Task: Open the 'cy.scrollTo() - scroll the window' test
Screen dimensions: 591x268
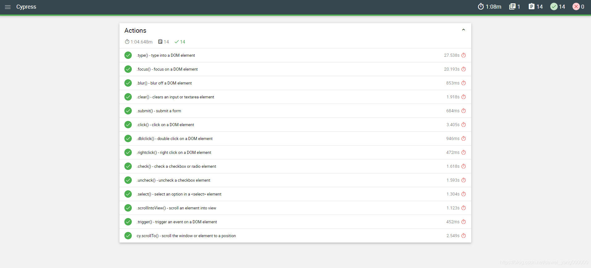Action: click(295, 236)
